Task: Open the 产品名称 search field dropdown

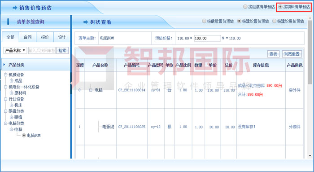Action: (x=15, y=50)
